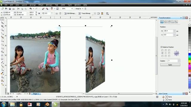Select the Polygon tool
Viewport: 191px width, 107px height.
click(x=2, y=48)
